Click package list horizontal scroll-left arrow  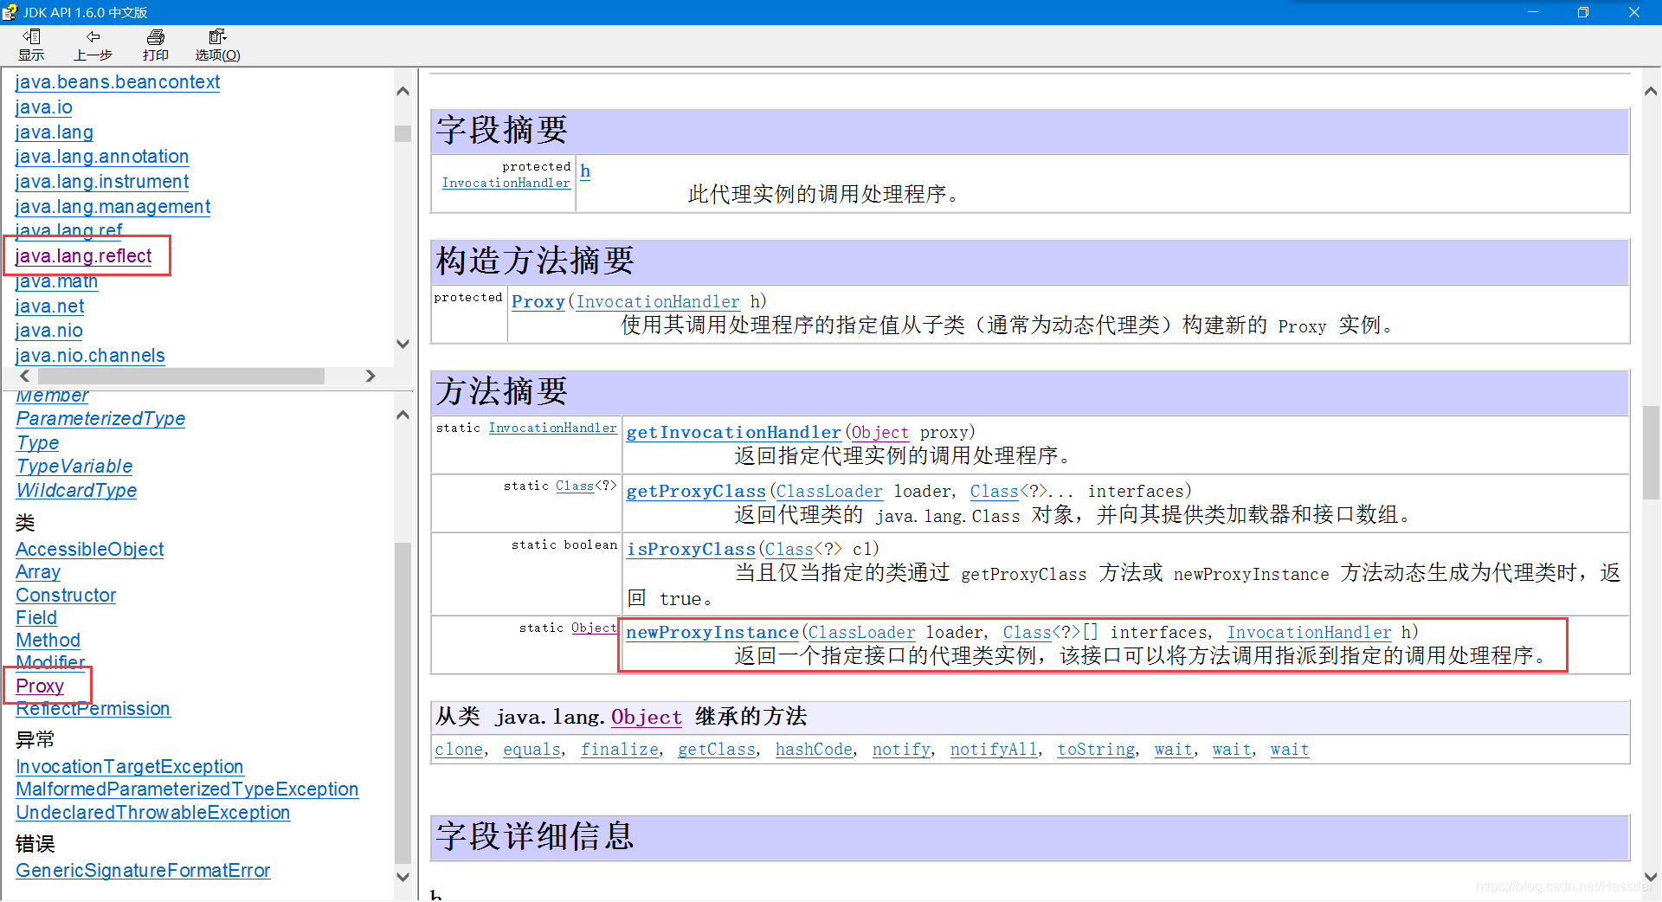pos(25,376)
